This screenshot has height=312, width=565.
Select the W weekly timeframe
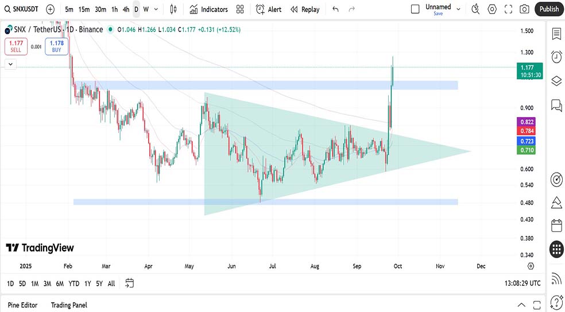coord(146,9)
